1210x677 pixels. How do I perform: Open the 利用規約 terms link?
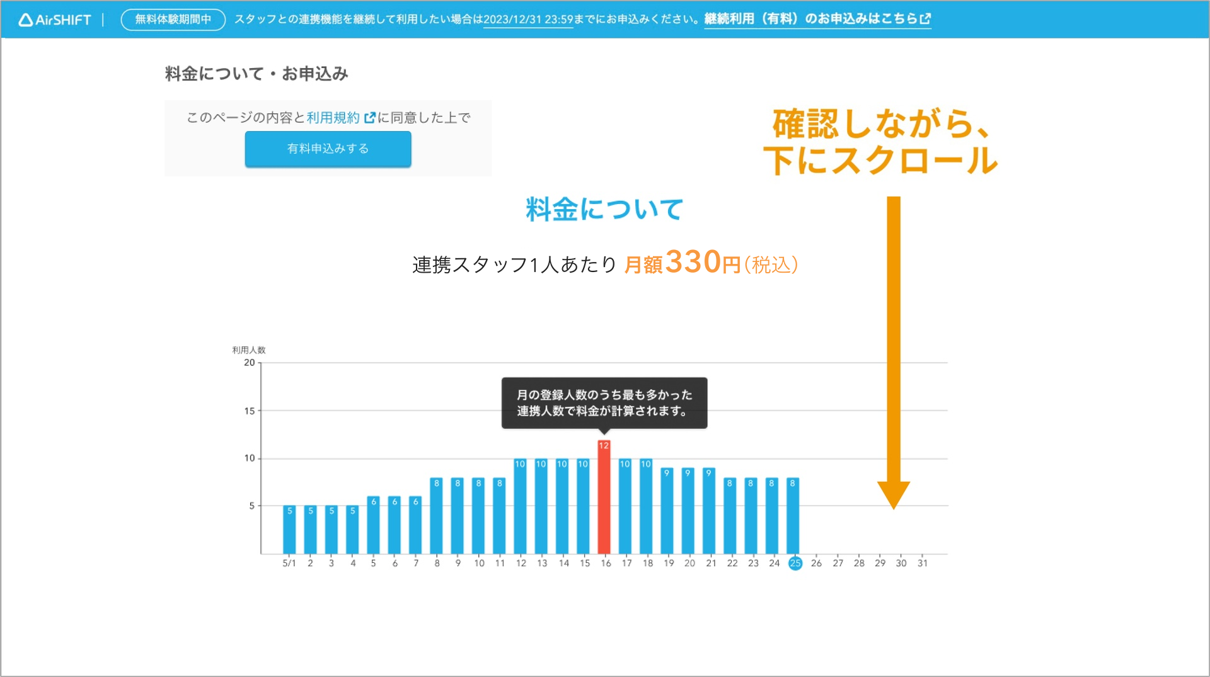tap(332, 117)
